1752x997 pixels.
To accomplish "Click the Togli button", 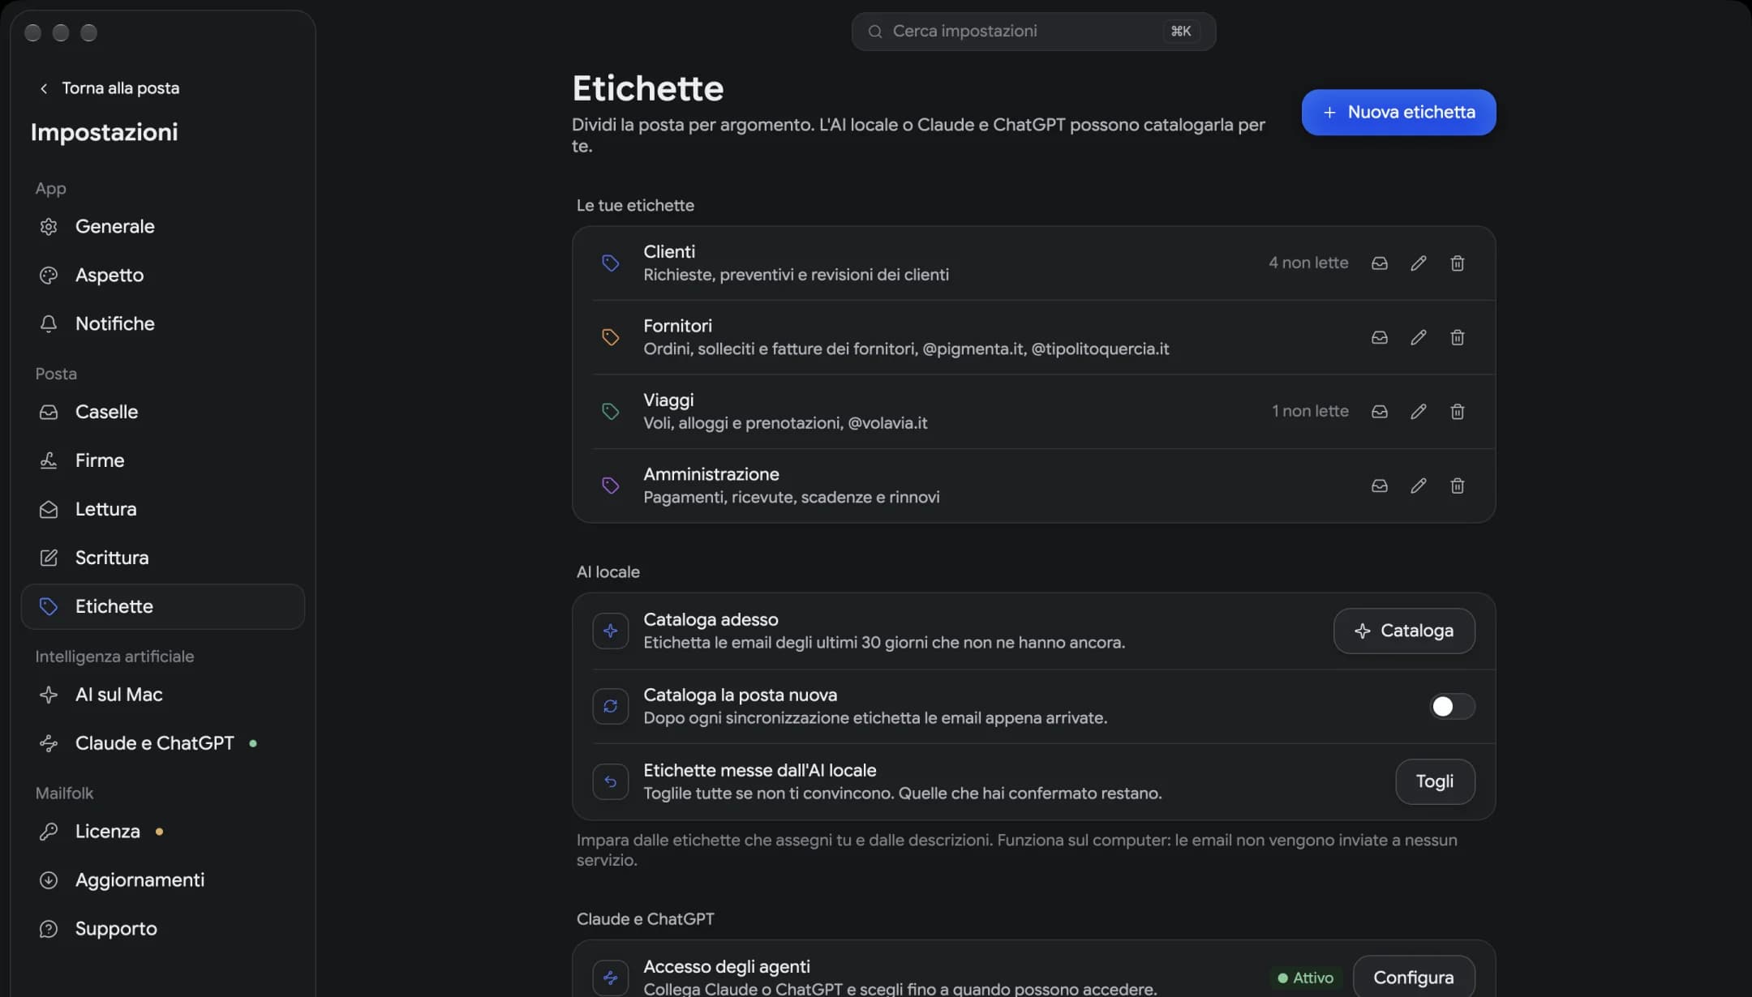I will (1435, 781).
